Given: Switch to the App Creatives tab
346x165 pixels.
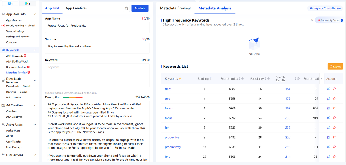Looking at the screenshot, I should [76, 8].
